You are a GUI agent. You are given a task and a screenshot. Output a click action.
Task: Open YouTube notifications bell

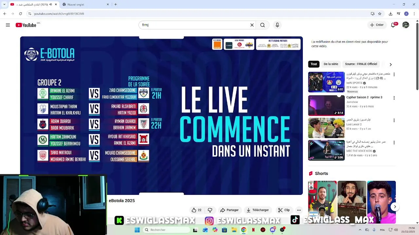394,25
